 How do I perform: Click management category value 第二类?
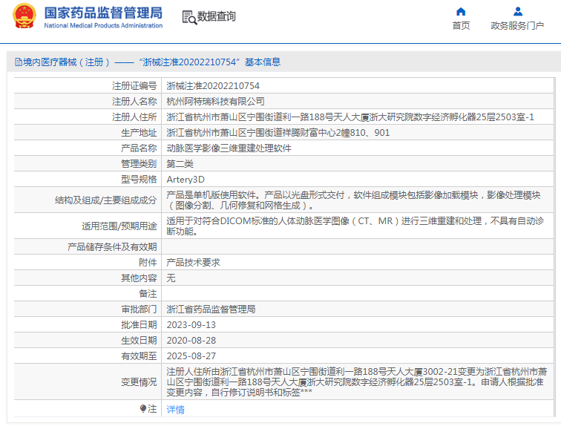click(x=180, y=164)
